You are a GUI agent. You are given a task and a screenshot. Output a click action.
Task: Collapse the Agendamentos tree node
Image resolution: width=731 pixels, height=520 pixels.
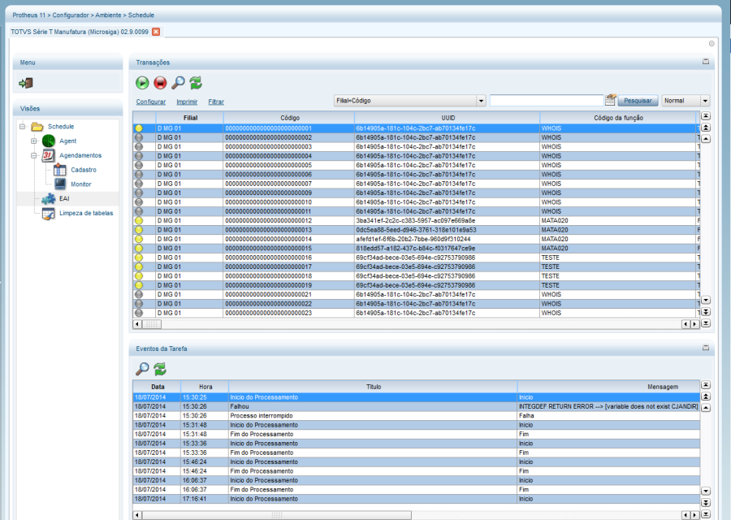(x=33, y=155)
